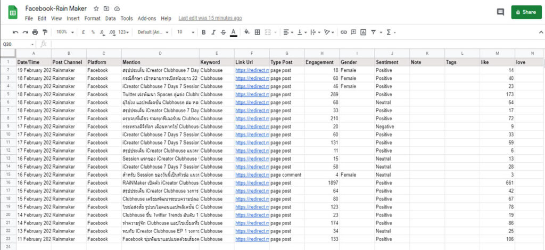Activate the paint format tool
This screenshot has height=250, width=545.
point(45,32)
